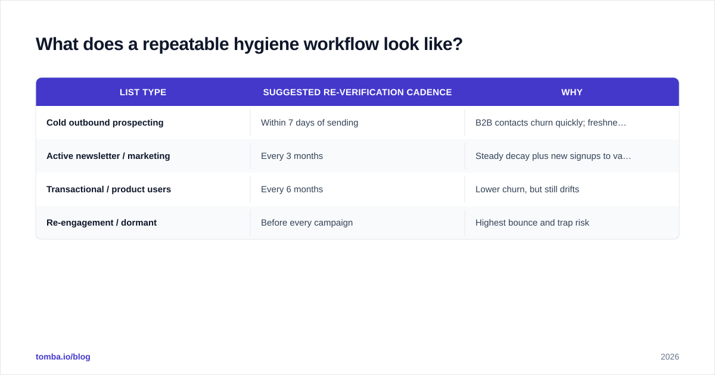Open the tomba.io/blog link
Screen dimensions: 715x375
pyautogui.click(x=63, y=357)
